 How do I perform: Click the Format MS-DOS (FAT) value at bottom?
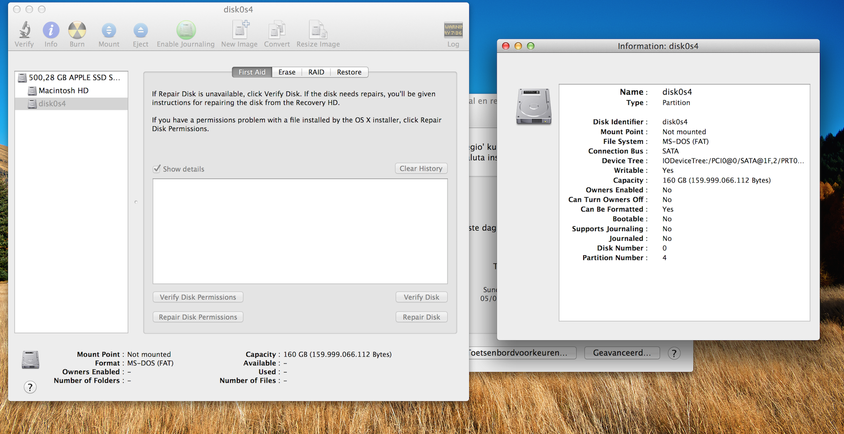(x=150, y=363)
